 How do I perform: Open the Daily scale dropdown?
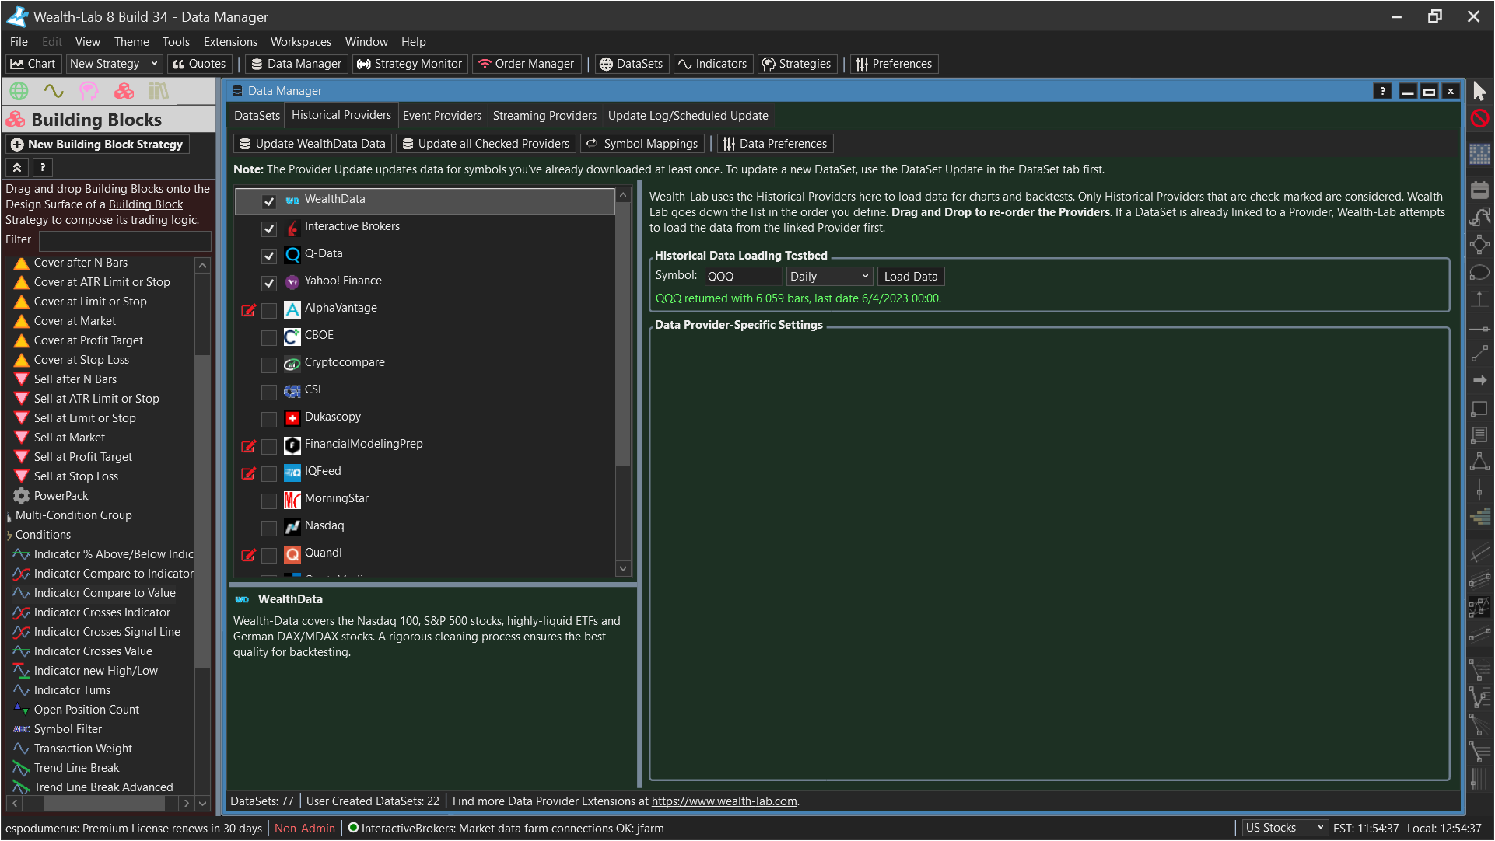(829, 276)
